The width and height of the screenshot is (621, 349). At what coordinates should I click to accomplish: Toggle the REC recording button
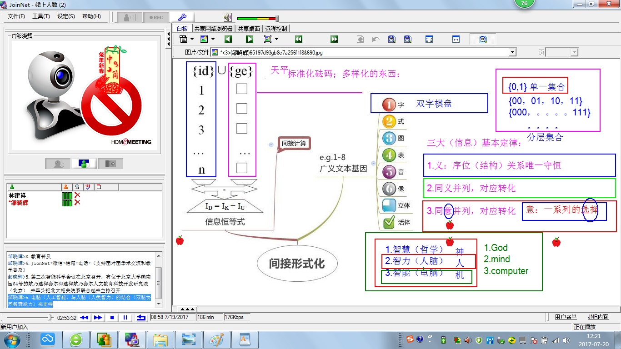click(156, 17)
